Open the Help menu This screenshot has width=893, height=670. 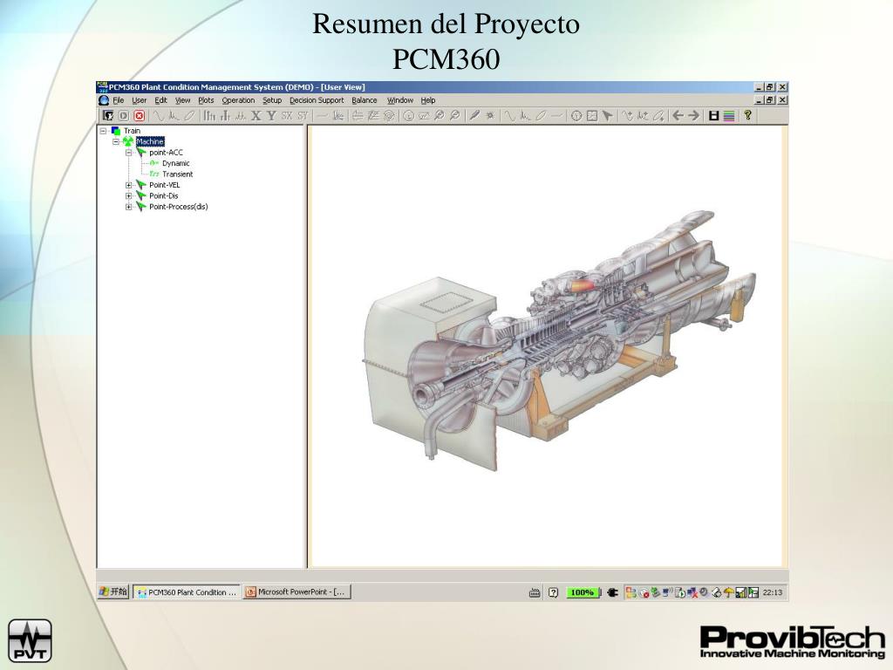click(428, 100)
